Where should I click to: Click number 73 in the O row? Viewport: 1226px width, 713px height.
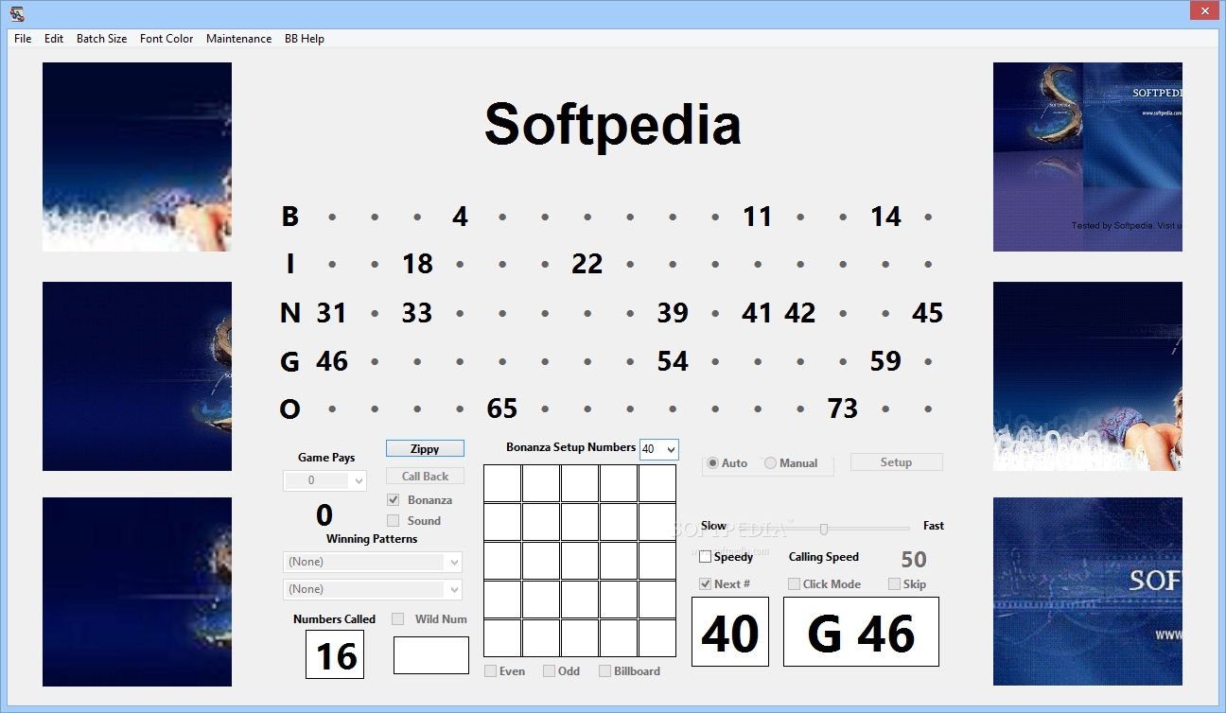[x=843, y=409]
